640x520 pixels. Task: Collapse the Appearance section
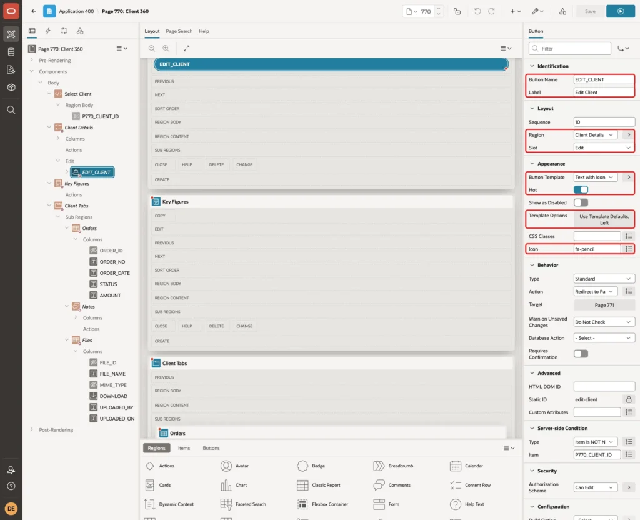pos(532,164)
